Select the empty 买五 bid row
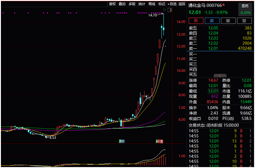Screen dimensions: 255x168 click(x=220, y=74)
